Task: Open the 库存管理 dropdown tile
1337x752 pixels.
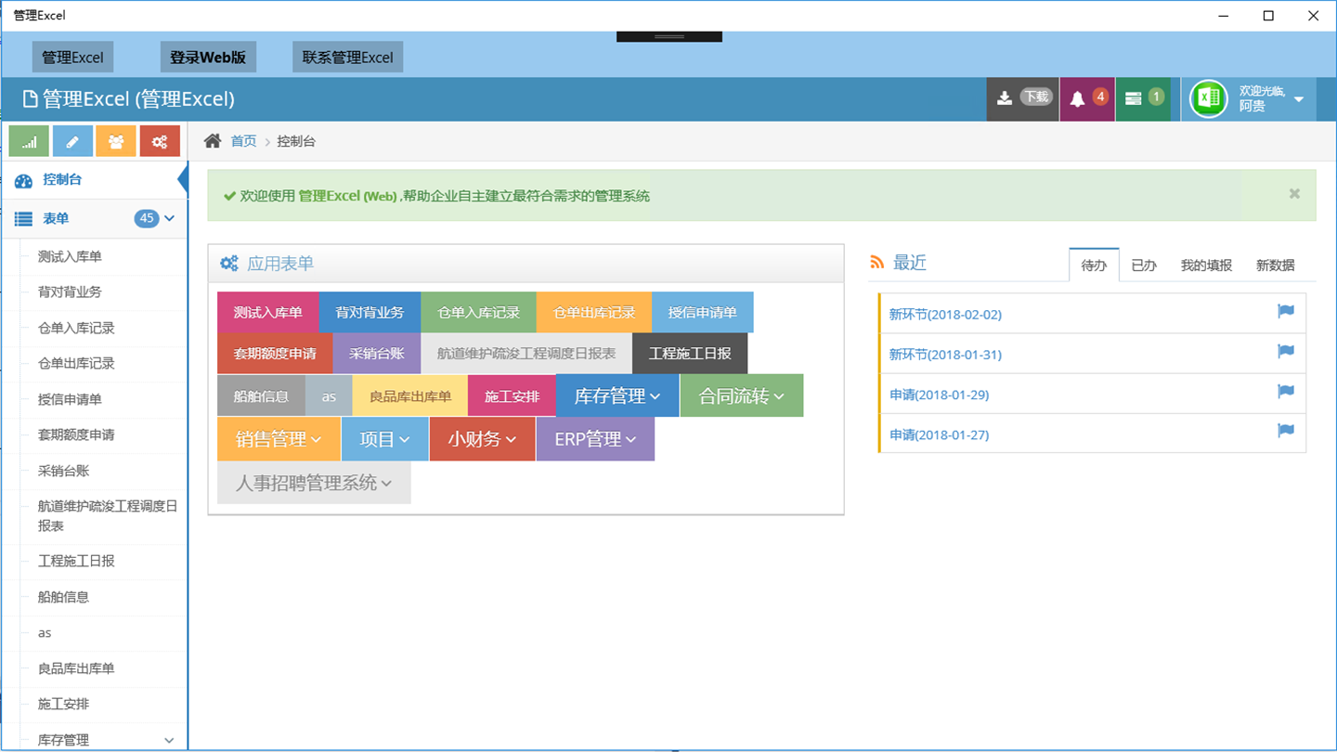Action: pos(617,395)
